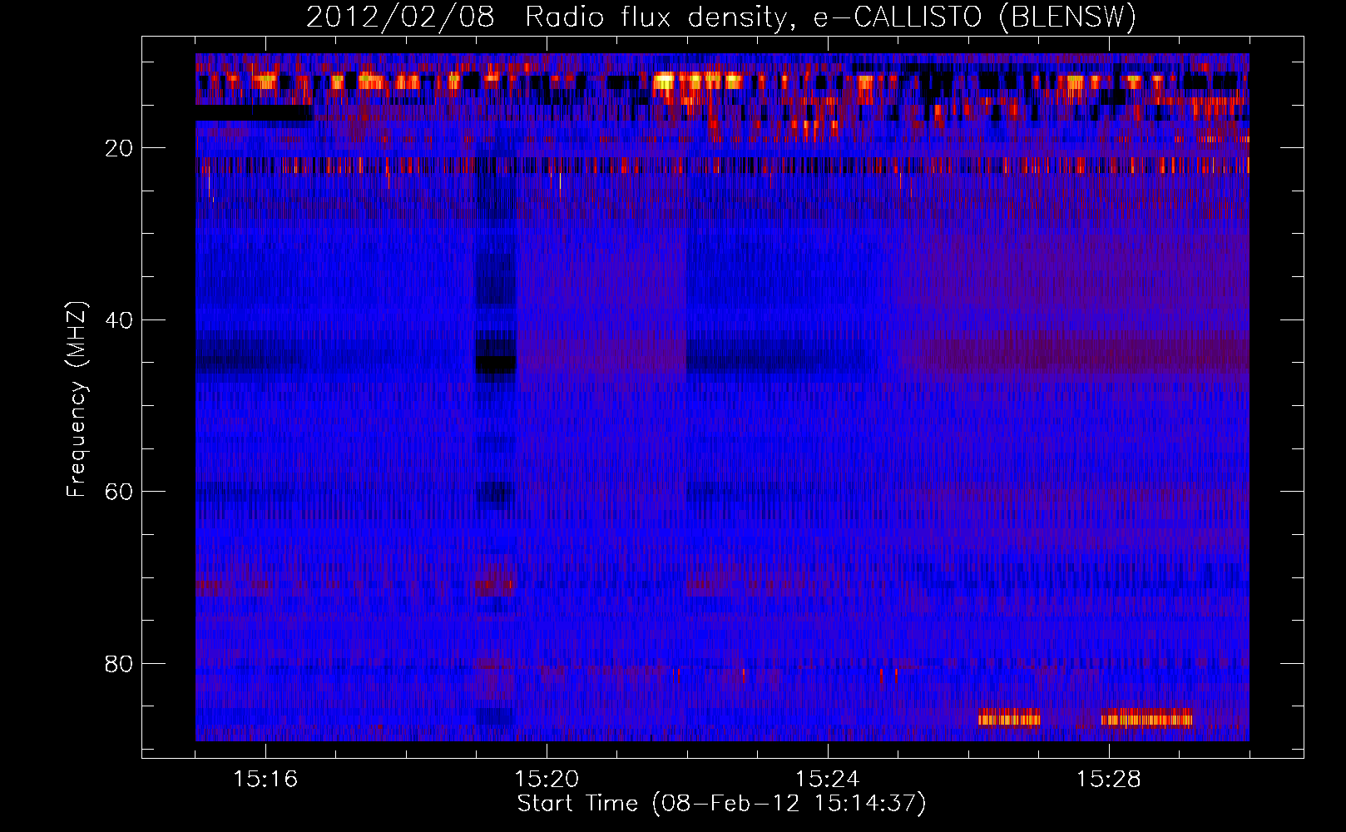
Task: Click the 15:24 time tick label
Action: [x=828, y=779]
